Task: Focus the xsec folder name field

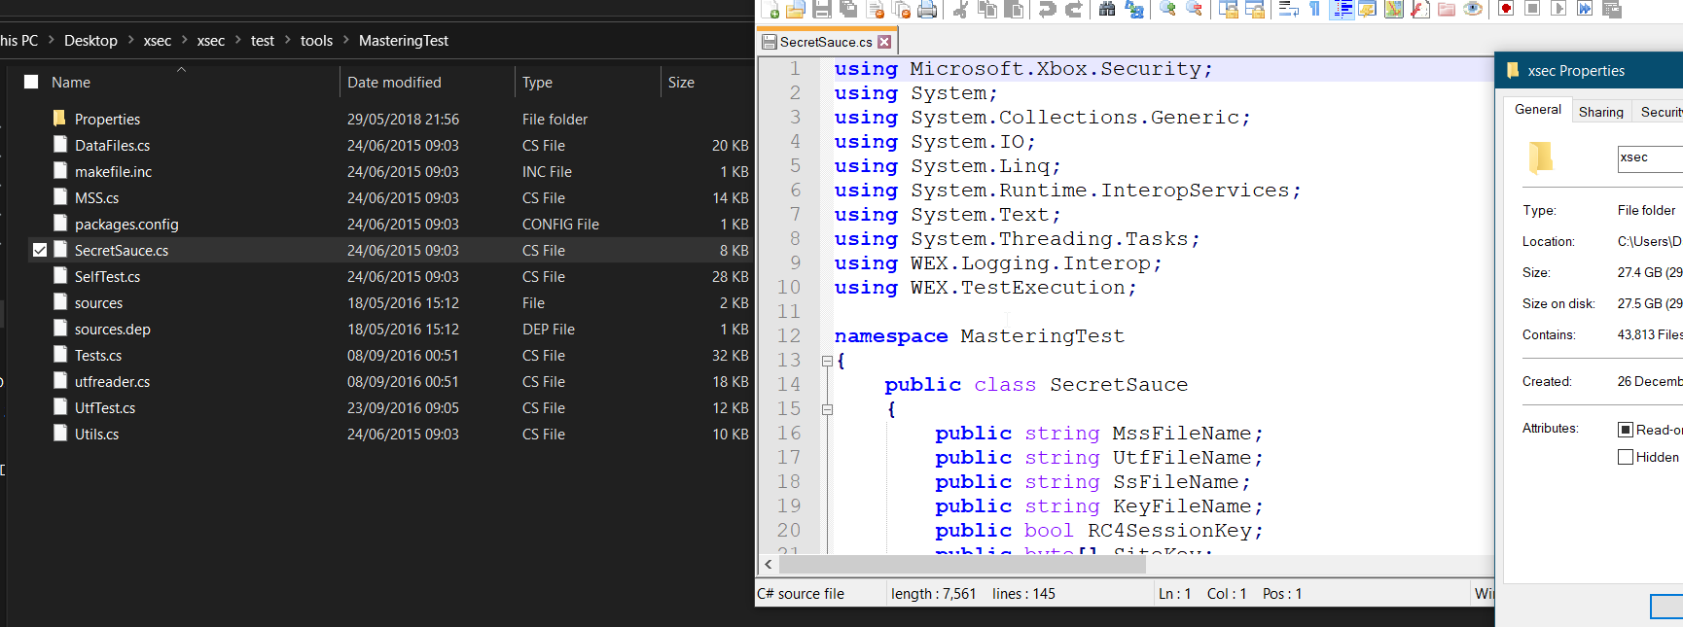Action: click(1650, 158)
